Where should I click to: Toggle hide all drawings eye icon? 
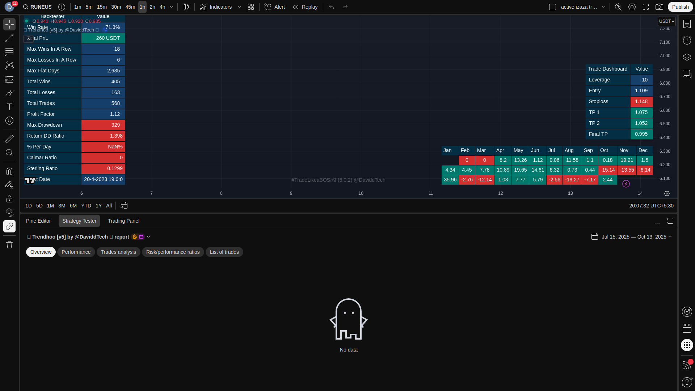point(9,212)
